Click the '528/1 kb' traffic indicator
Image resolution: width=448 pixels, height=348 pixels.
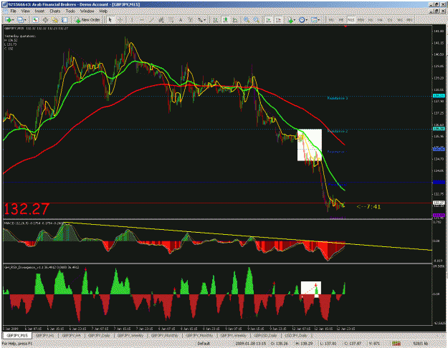[x=420, y=344]
